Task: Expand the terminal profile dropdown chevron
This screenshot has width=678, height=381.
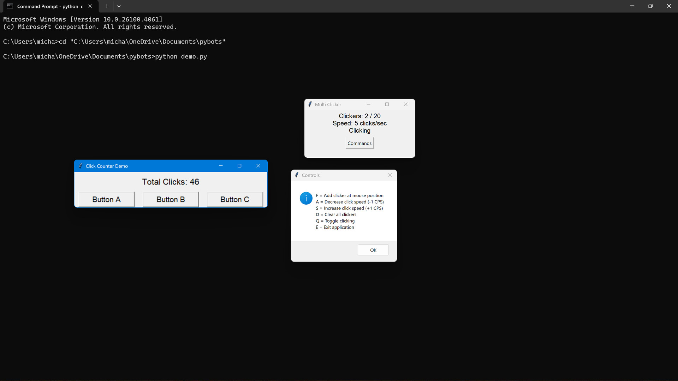Action: [119, 6]
